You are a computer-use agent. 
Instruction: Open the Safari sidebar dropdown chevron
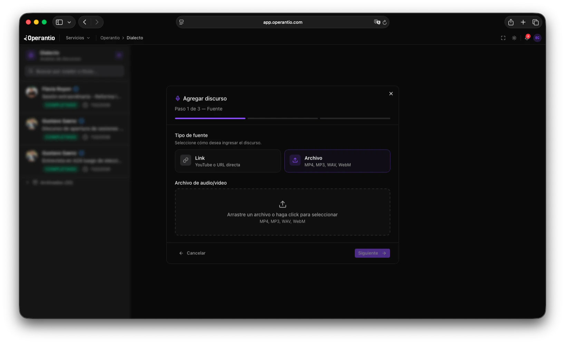pyautogui.click(x=69, y=22)
